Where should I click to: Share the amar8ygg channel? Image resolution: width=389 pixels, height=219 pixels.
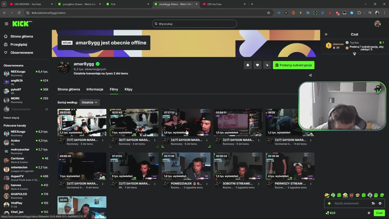[310, 75]
